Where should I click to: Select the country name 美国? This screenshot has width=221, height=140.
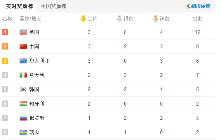[x=34, y=32]
